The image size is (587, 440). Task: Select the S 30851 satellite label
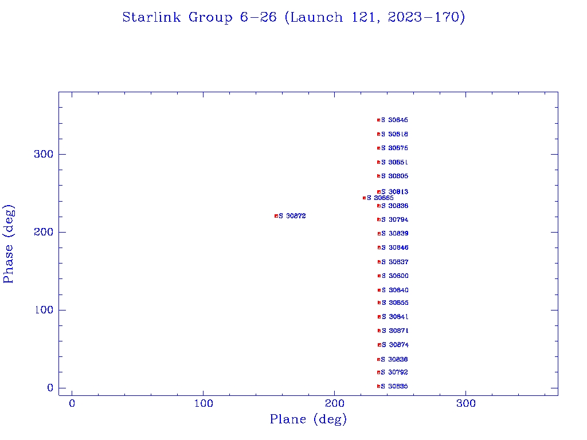coord(394,162)
